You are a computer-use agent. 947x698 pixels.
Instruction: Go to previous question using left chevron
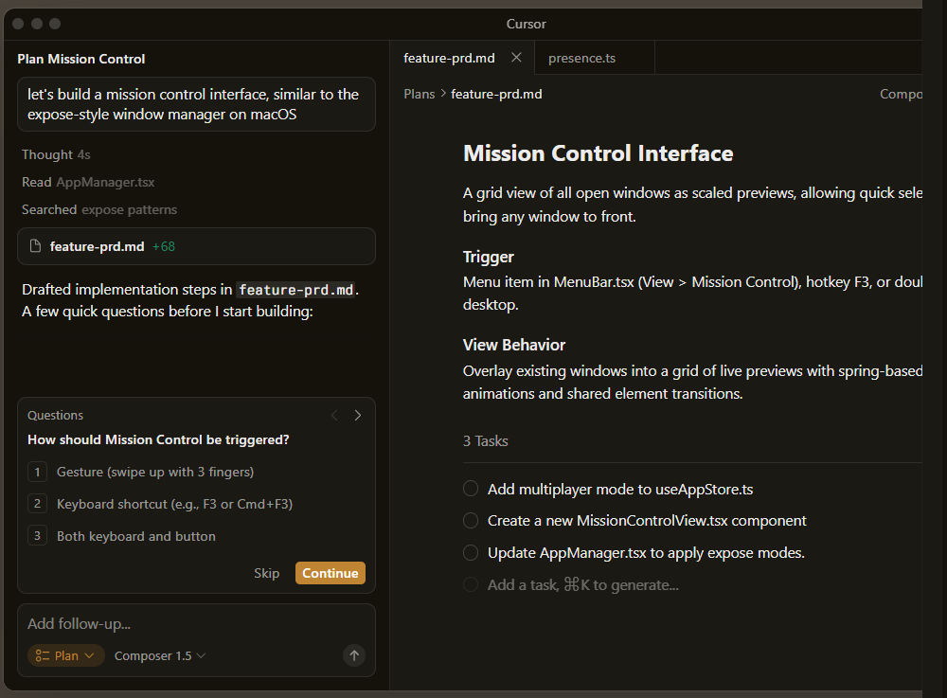(333, 415)
